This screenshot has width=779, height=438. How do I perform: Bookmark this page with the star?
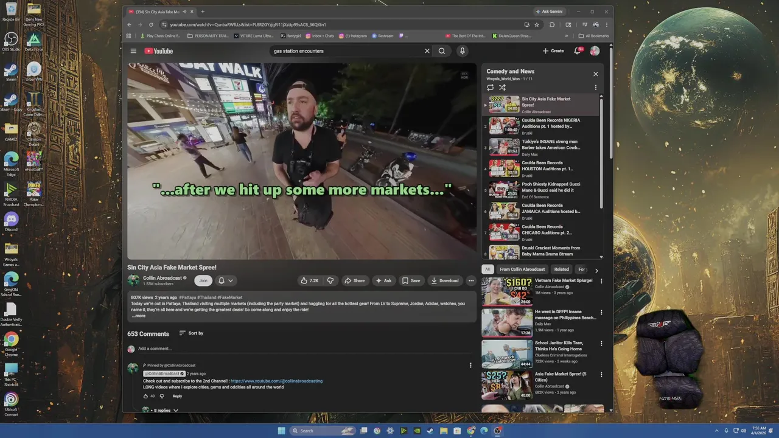[537, 24]
